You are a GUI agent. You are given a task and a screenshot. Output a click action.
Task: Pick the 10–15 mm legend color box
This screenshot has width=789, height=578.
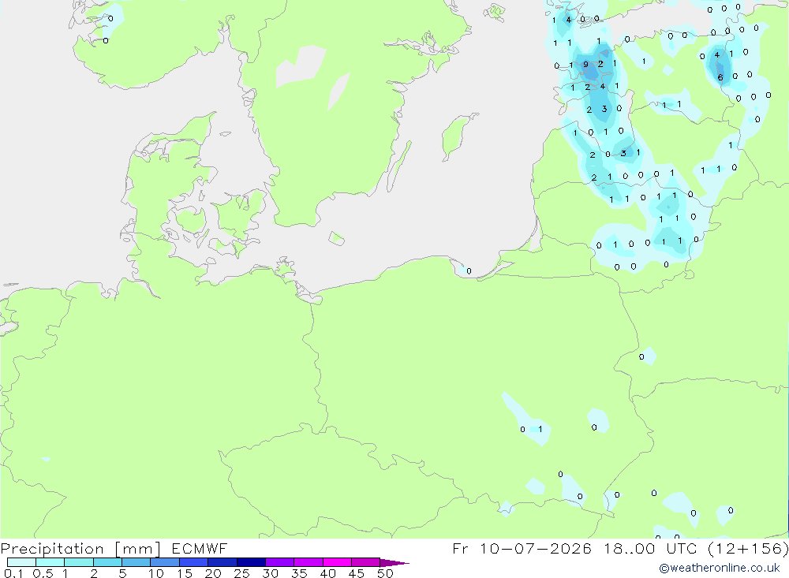pos(165,562)
